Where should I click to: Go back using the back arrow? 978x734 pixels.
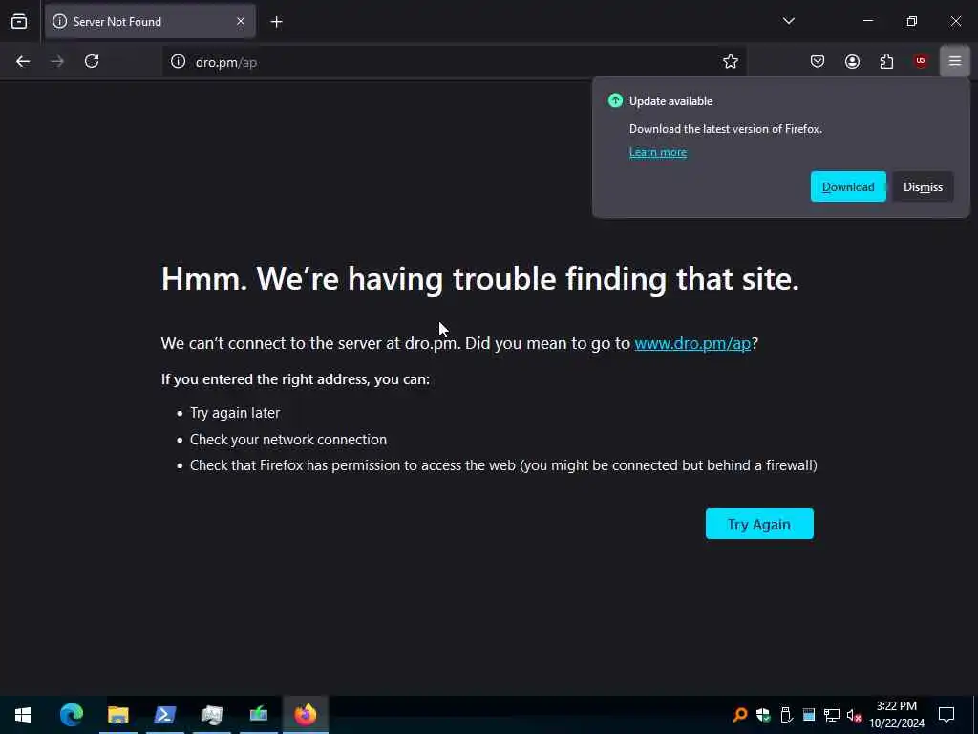pyautogui.click(x=23, y=61)
